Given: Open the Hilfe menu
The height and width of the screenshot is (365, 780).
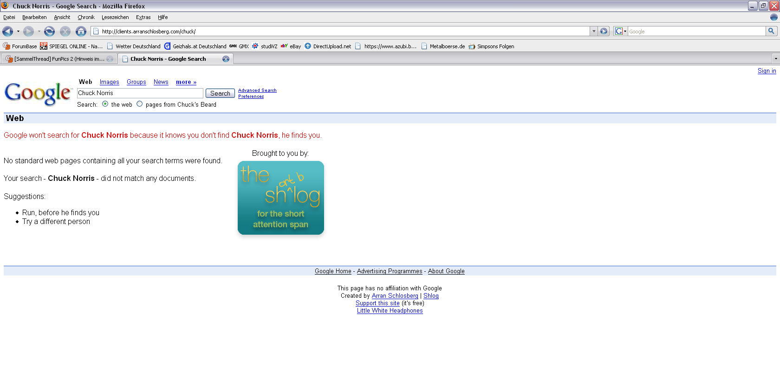Looking at the screenshot, I should 162,17.
